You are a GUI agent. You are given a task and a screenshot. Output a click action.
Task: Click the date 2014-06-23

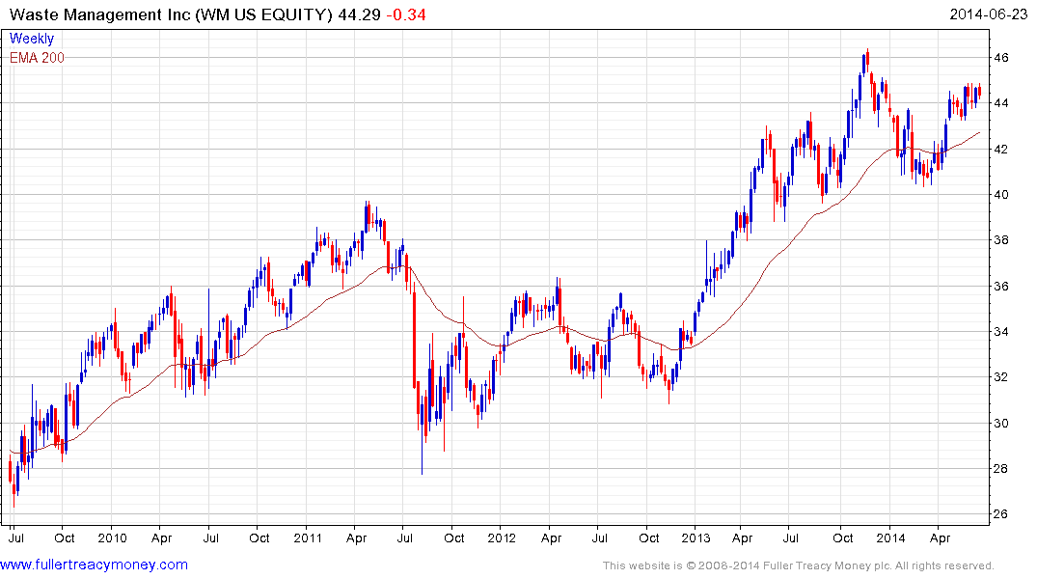[988, 14]
